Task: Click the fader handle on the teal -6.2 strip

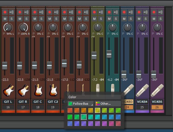Action: point(109,54)
